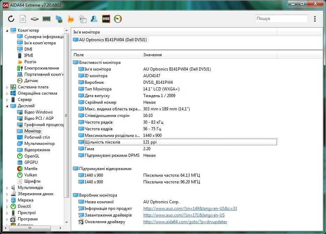The width and height of the screenshot is (326, 234).
Task: Select Відео PCI / AGP item
Action: (x=39, y=118)
